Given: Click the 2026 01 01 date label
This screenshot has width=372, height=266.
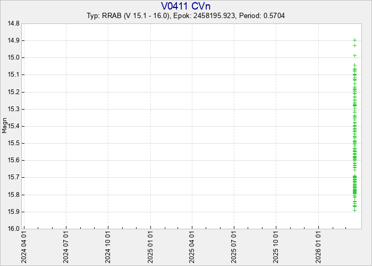Looking at the screenshot, I should click(318, 247).
